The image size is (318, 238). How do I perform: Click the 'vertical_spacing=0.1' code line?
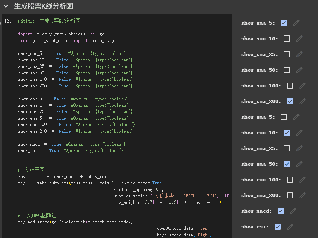pyautogui.click(x=139, y=189)
